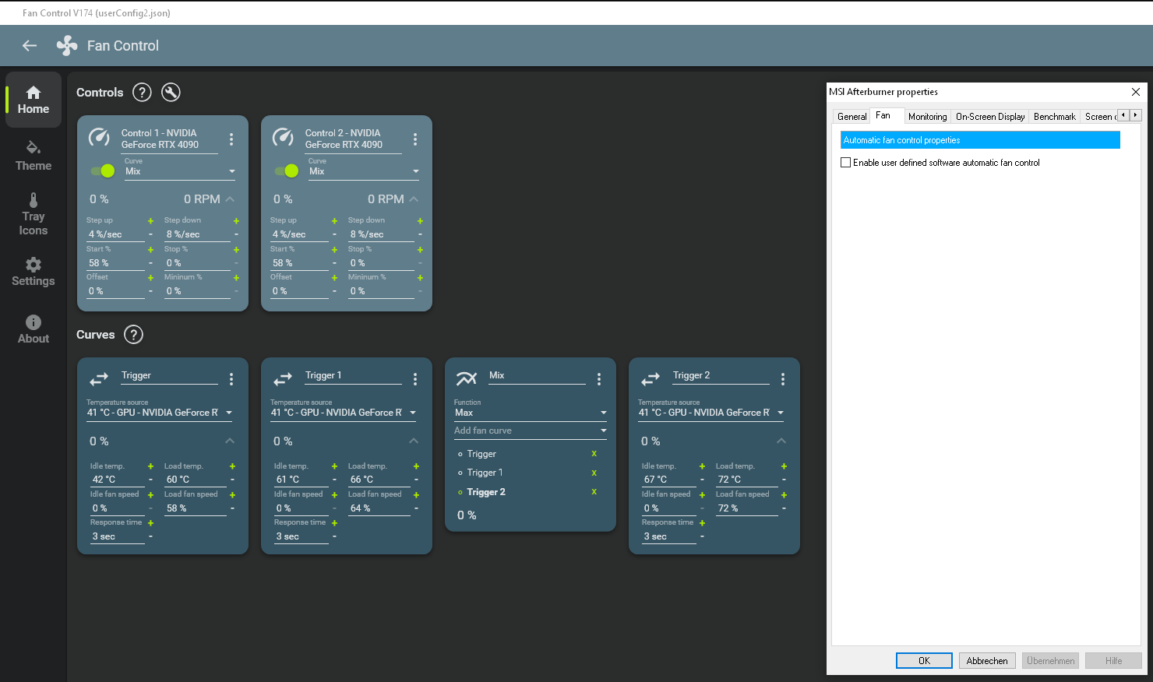Open the Home sidebar page

[33, 100]
